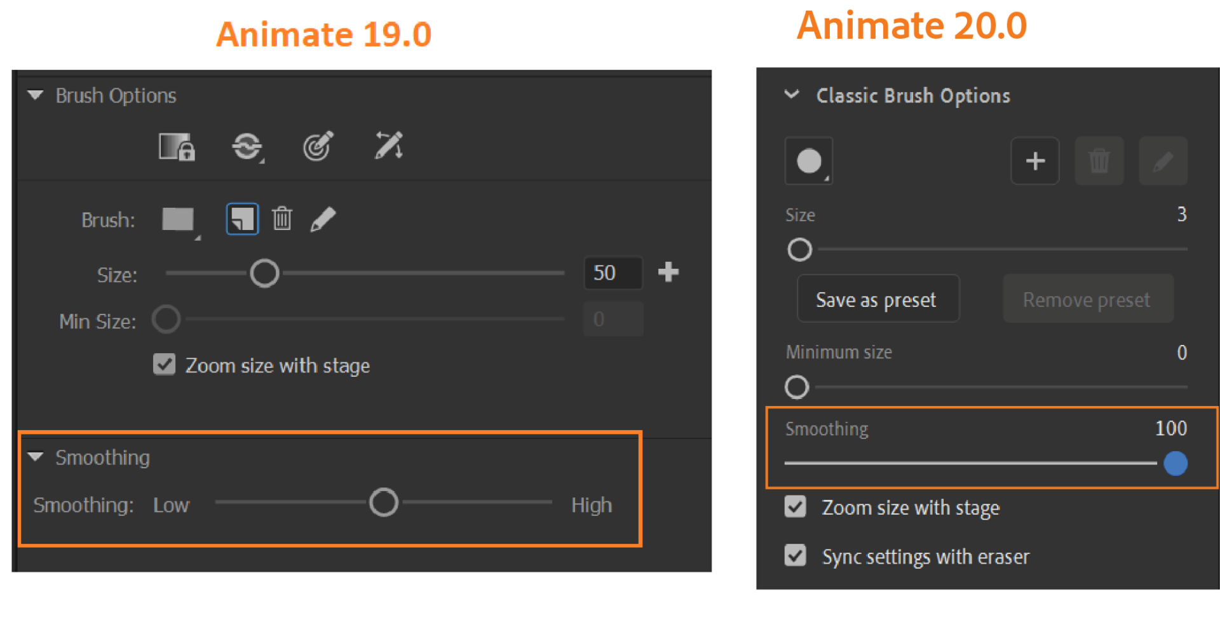1220x622 pixels.
Task: Toggle the pressure sensitivity icon
Action: (x=318, y=147)
